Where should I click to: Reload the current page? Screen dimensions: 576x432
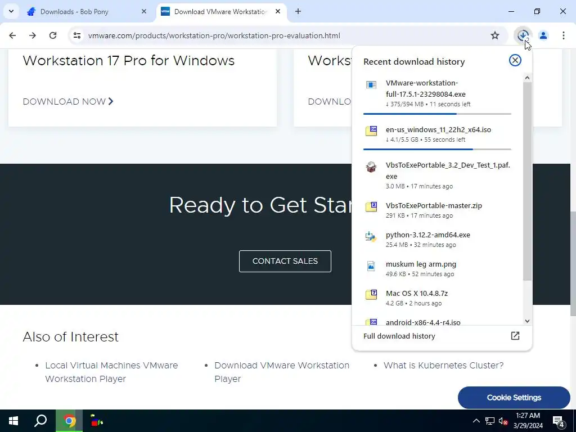click(x=53, y=35)
